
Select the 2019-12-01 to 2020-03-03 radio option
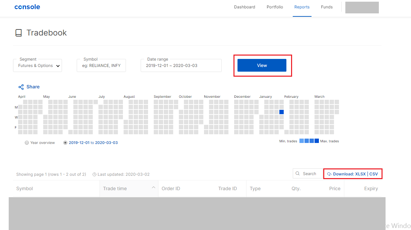[65, 143]
